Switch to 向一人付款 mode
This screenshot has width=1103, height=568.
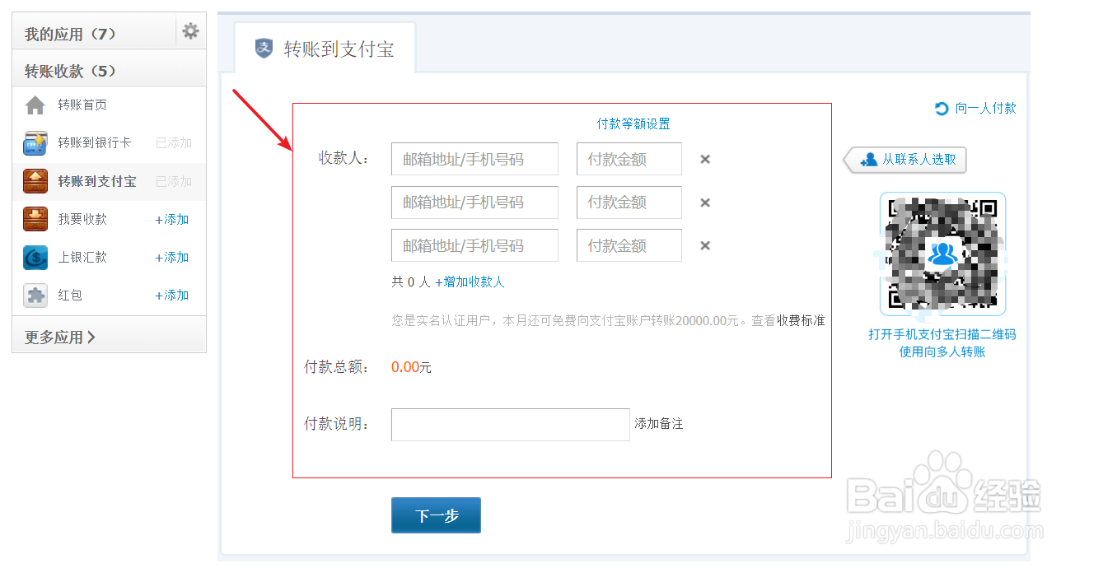pyautogui.click(x=985, y=108)
